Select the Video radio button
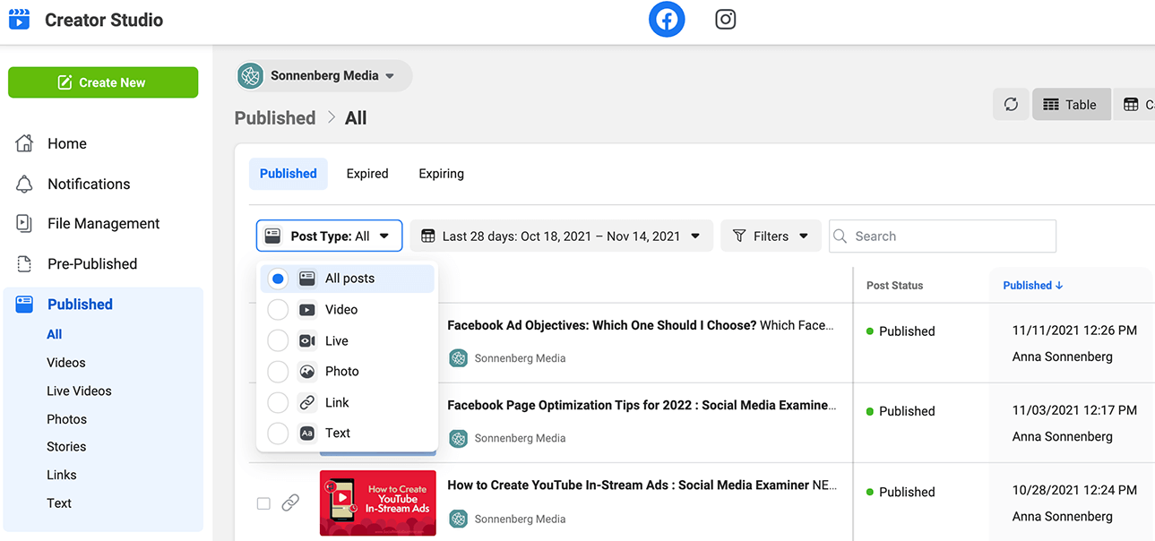1155x541 pixels. 278,310
